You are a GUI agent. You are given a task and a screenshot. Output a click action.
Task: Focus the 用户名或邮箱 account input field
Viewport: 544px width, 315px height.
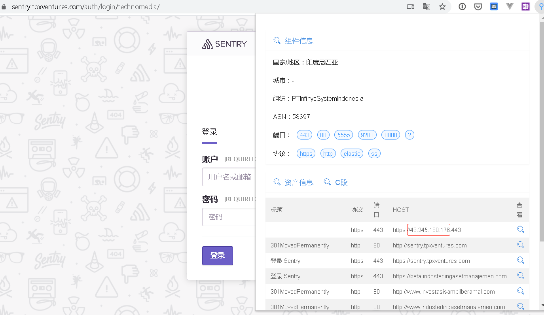(229, 177)
